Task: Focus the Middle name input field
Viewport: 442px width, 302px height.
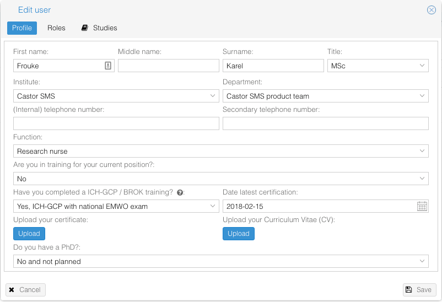Action: point(168,66)
